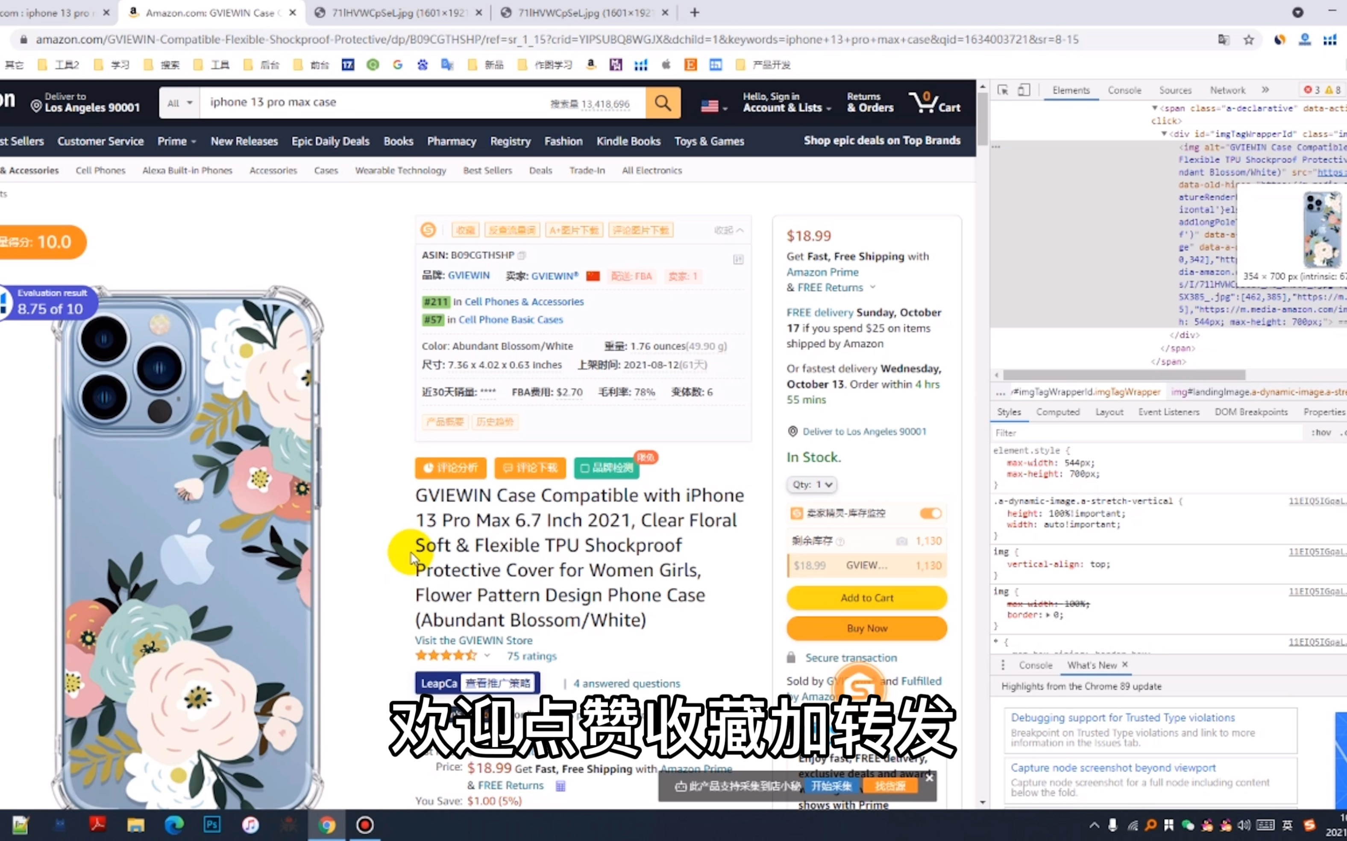The height and width of the screenshot is (841, 1347).
Task: Open the Amazon bookmark icon in bookmarks bar
Action: click(x=591, y=65)
